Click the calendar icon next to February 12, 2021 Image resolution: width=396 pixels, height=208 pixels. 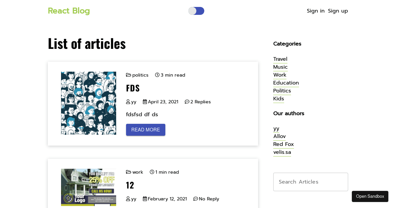click(x=145, y=199)
